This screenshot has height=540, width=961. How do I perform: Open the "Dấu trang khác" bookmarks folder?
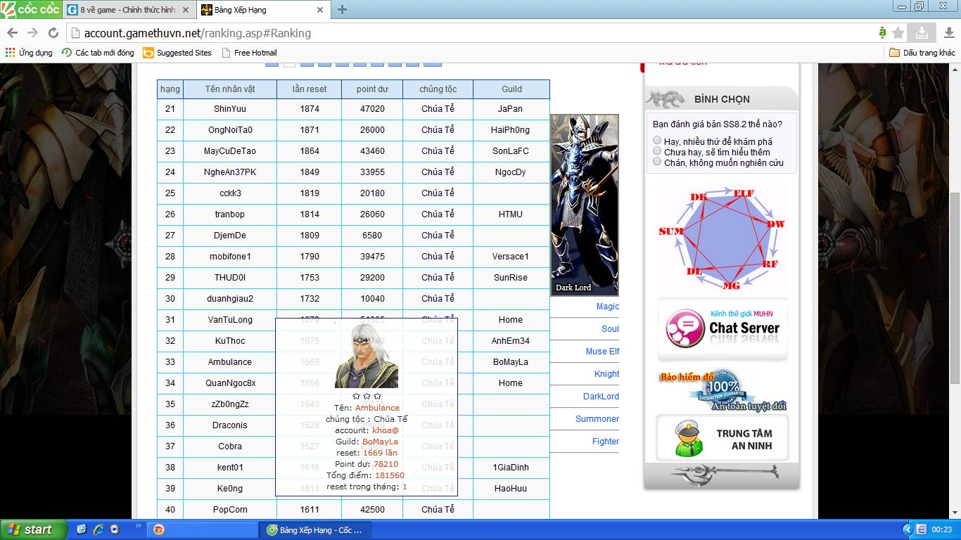pos(922,53)
